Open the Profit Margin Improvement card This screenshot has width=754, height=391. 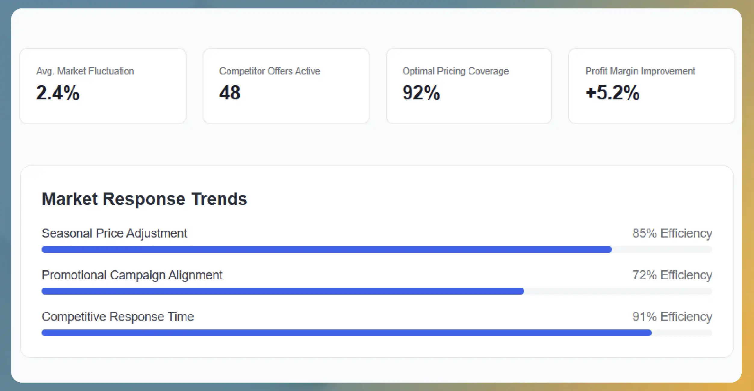pos(652,86)
